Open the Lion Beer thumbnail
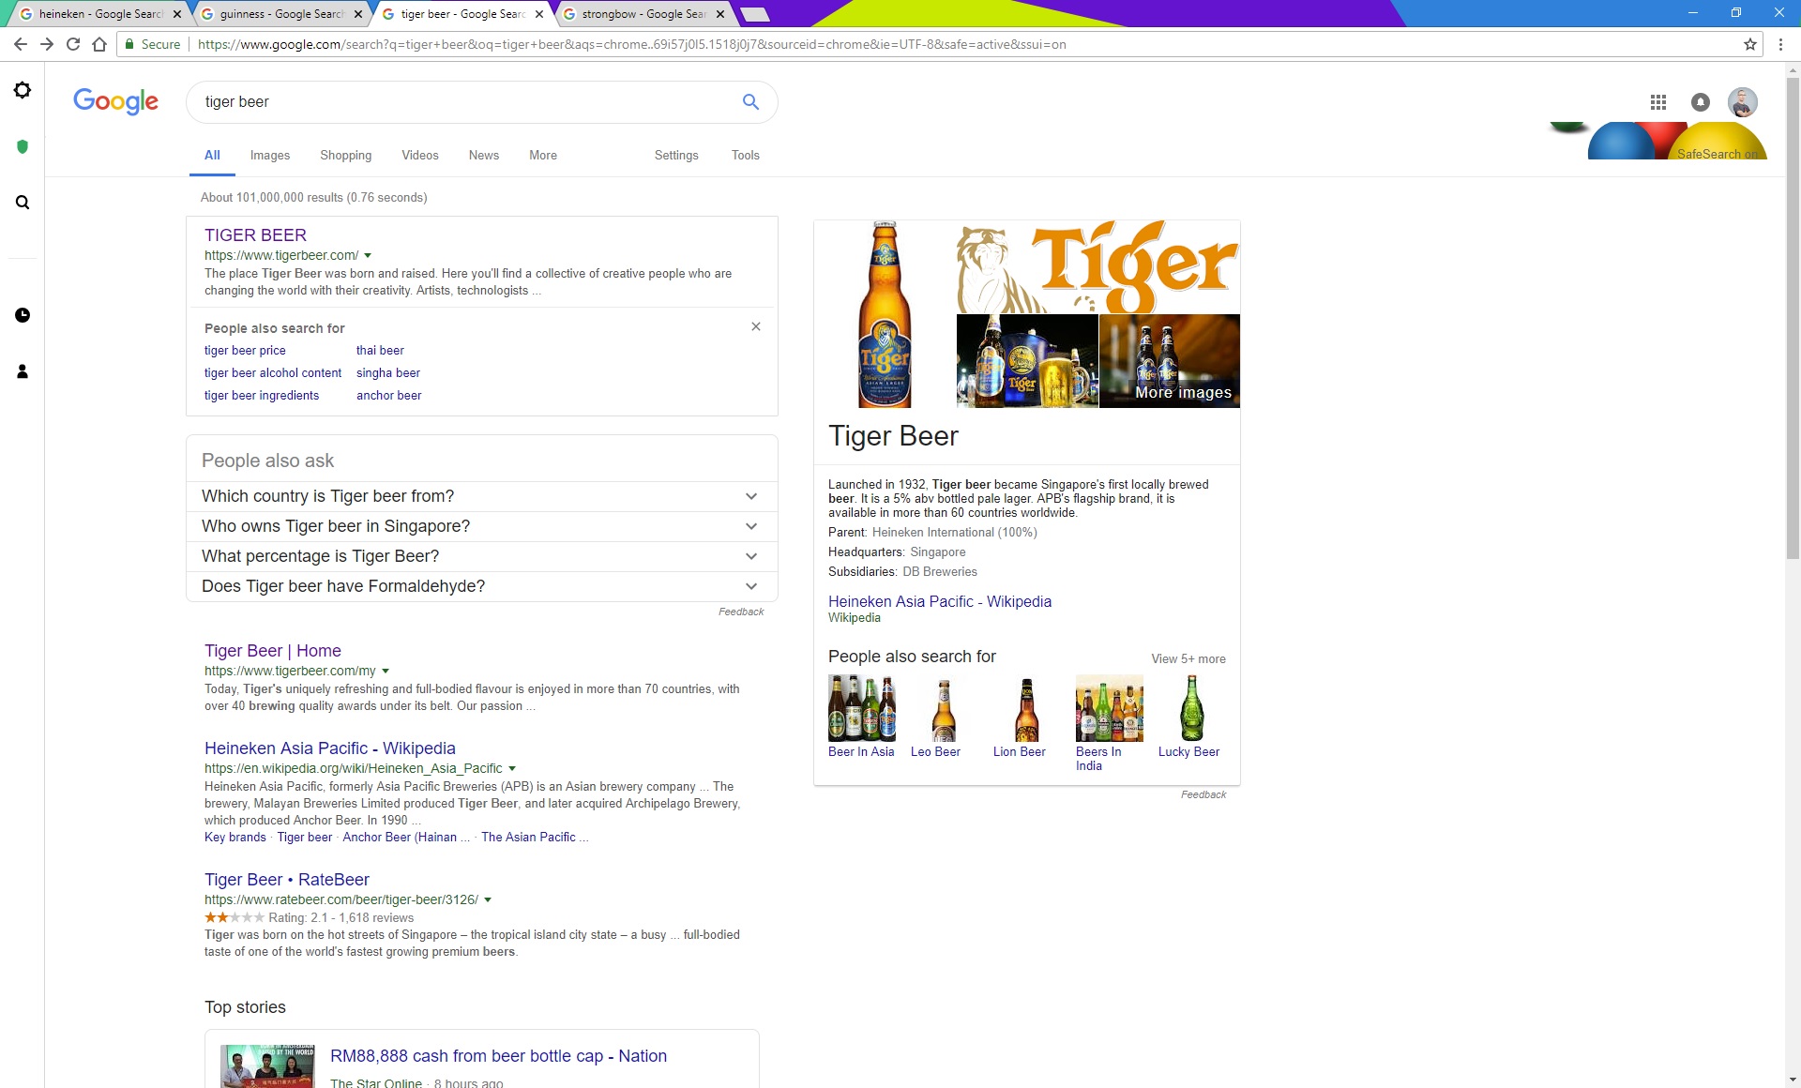The image size is (1801, 1088). coord(1026,708)
